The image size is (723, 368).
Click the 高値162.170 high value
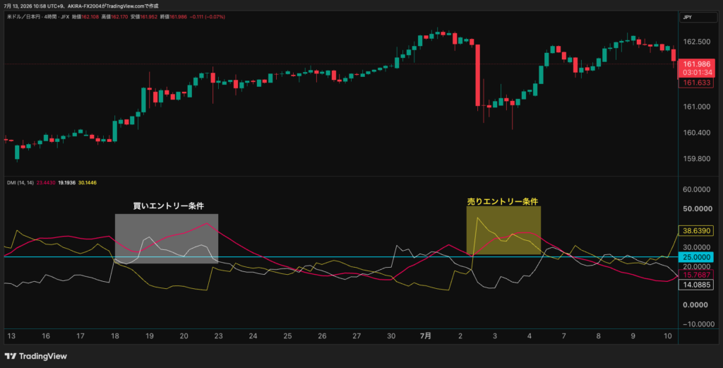point(115,17)
